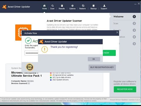Image resolution: width=141 pixels, height=106 pixels.
Task: Click the Home label in toolbar
Action: (x=44, y=9)
